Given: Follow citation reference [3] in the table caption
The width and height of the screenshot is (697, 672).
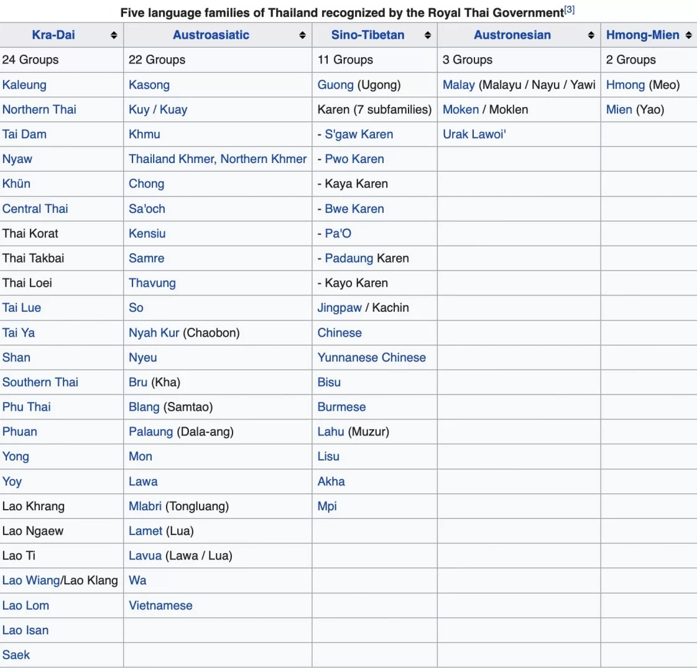Looking at the screenshot, I should (570, 10).
